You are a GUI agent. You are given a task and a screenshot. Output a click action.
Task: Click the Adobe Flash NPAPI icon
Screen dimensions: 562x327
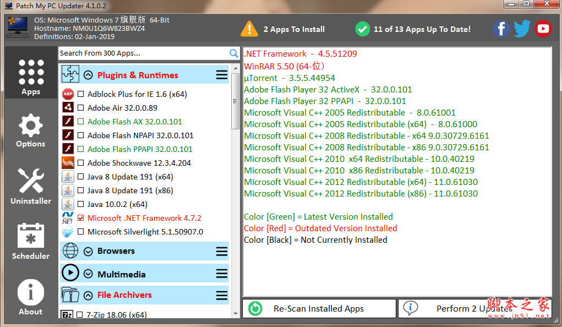click(68, 135)
